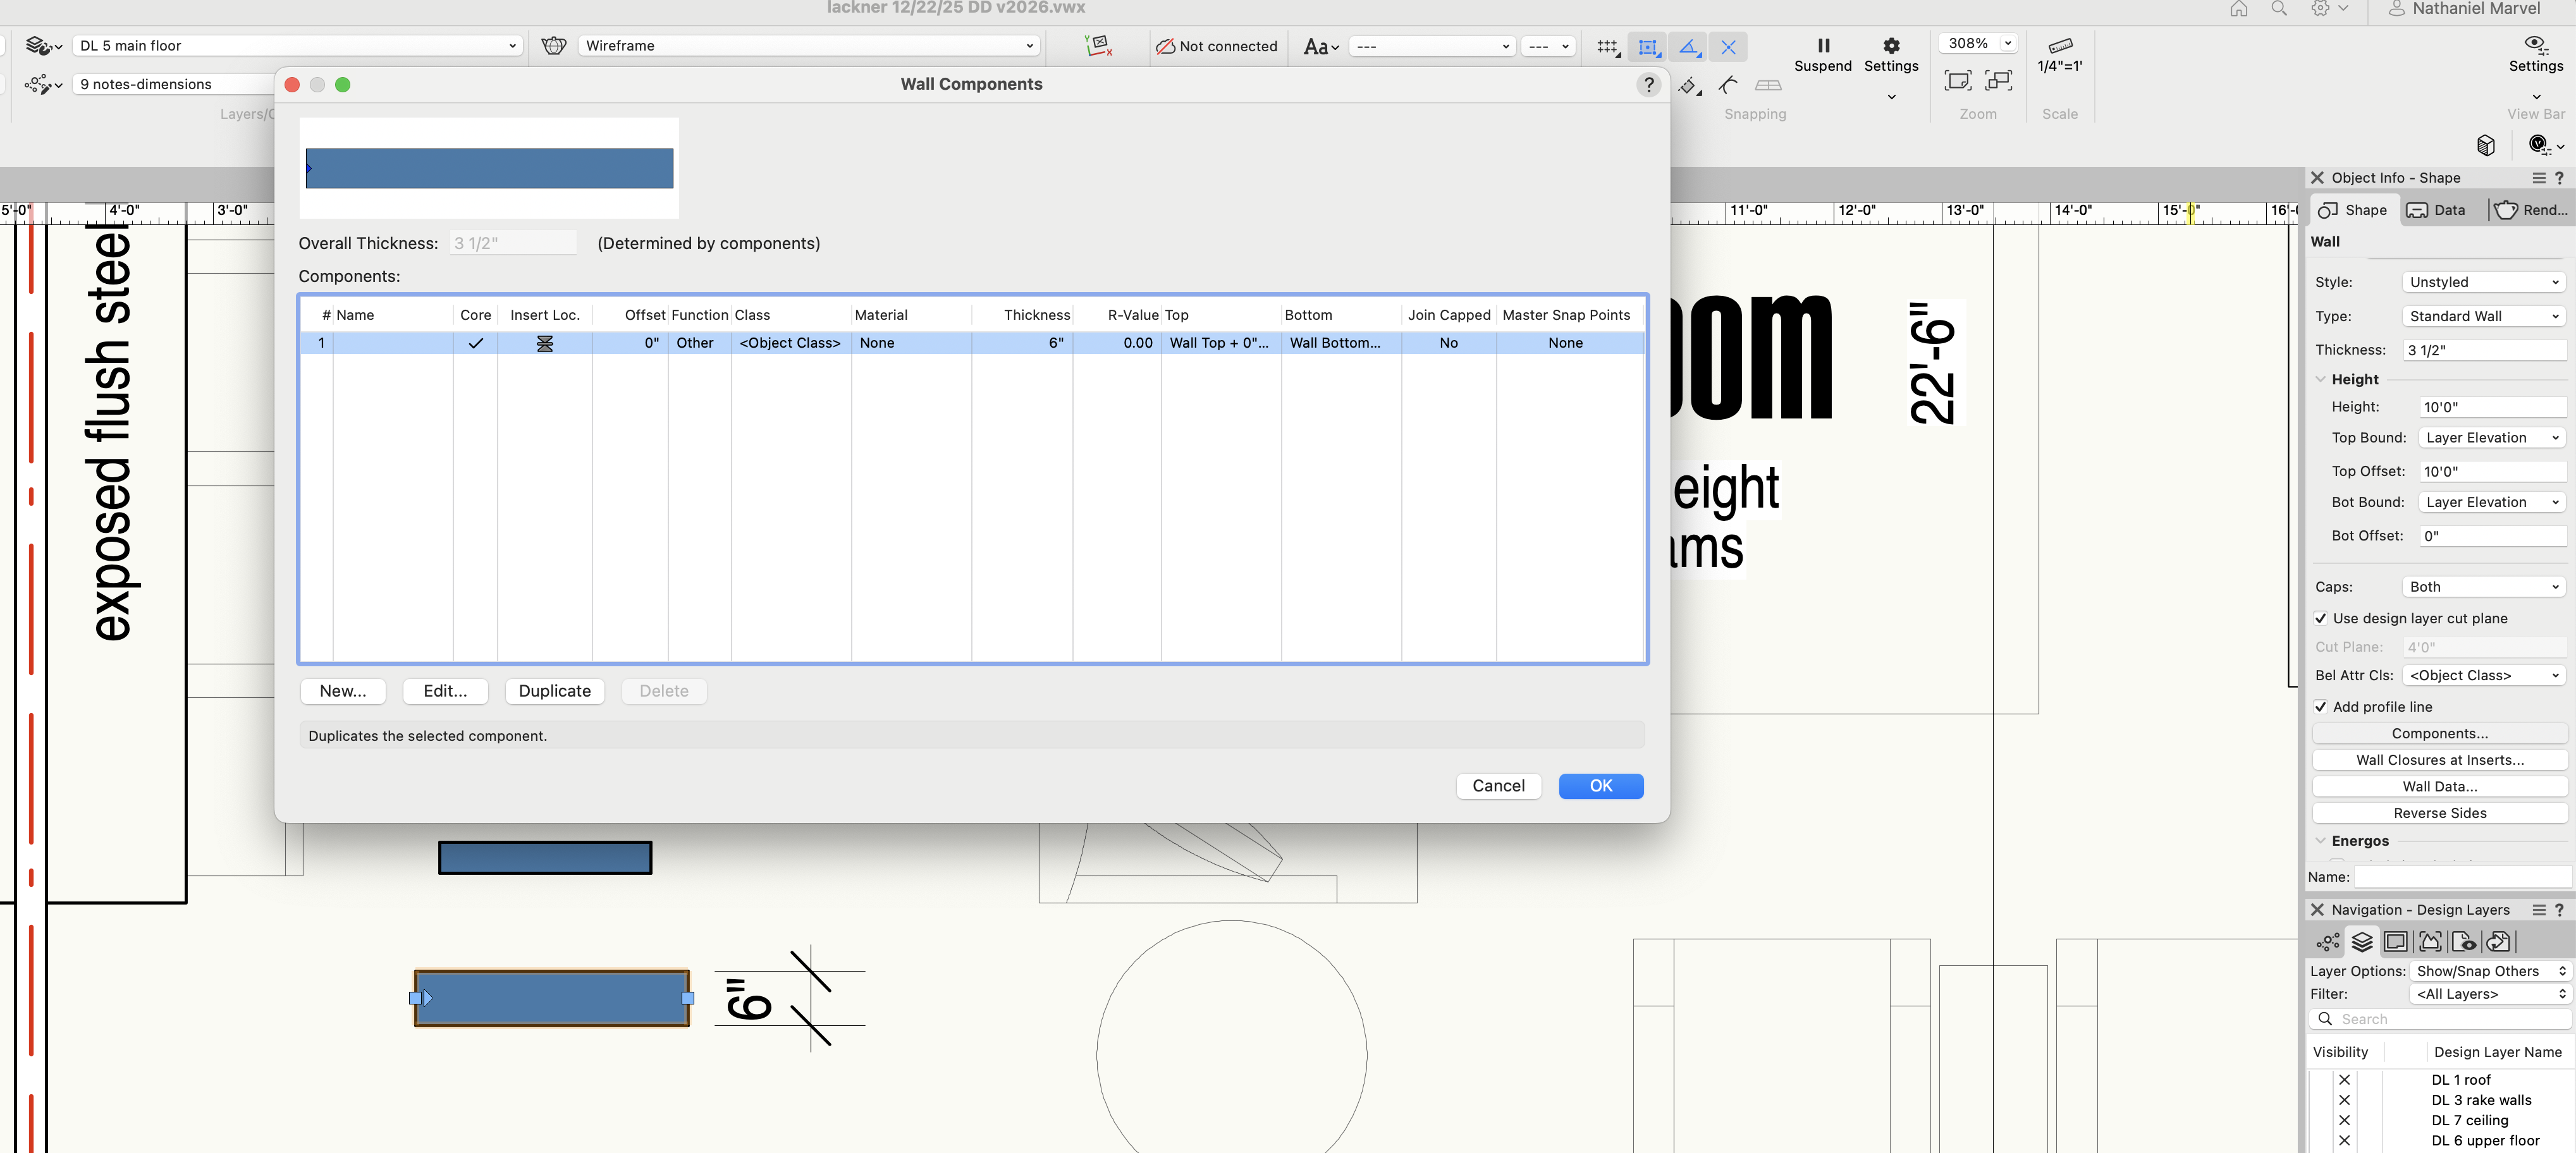Screen dimensions: 2576x1153
Task: Click Fit to Objects zoom icon
Action: [x=1998, y=81]
